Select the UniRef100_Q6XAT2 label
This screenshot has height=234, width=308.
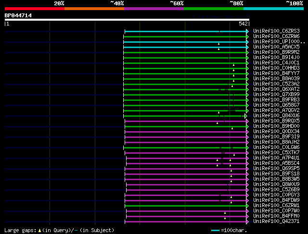click(276, 89)
